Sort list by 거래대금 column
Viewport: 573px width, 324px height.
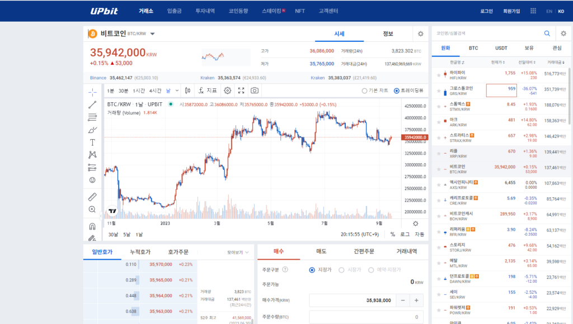coord(556,63)
